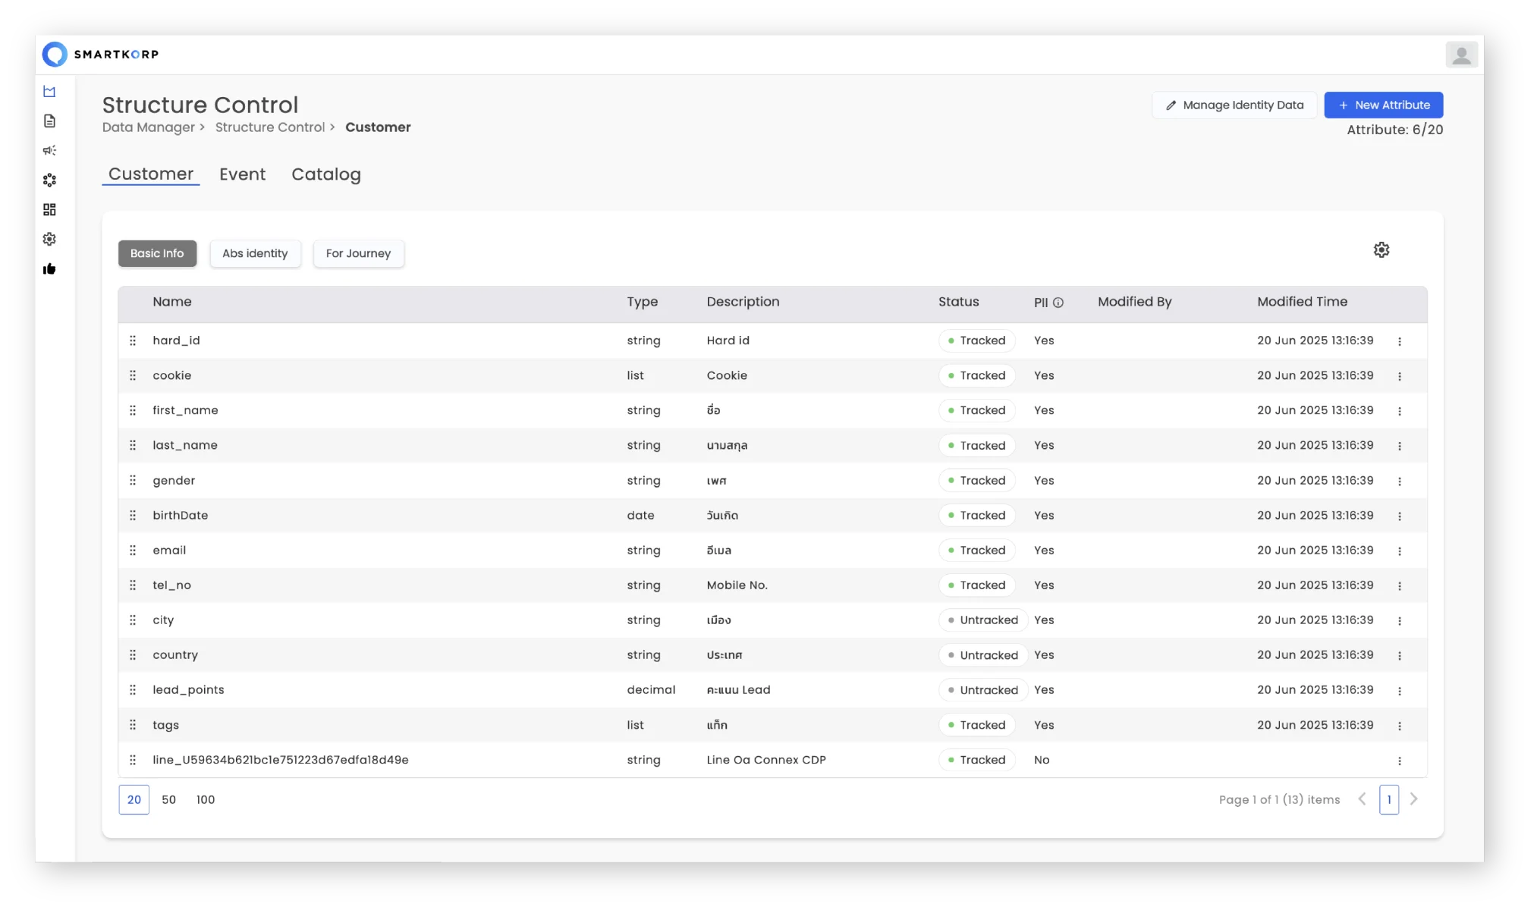Click the Tracked status of email
1537x910 pixels.
pos(977,550)
